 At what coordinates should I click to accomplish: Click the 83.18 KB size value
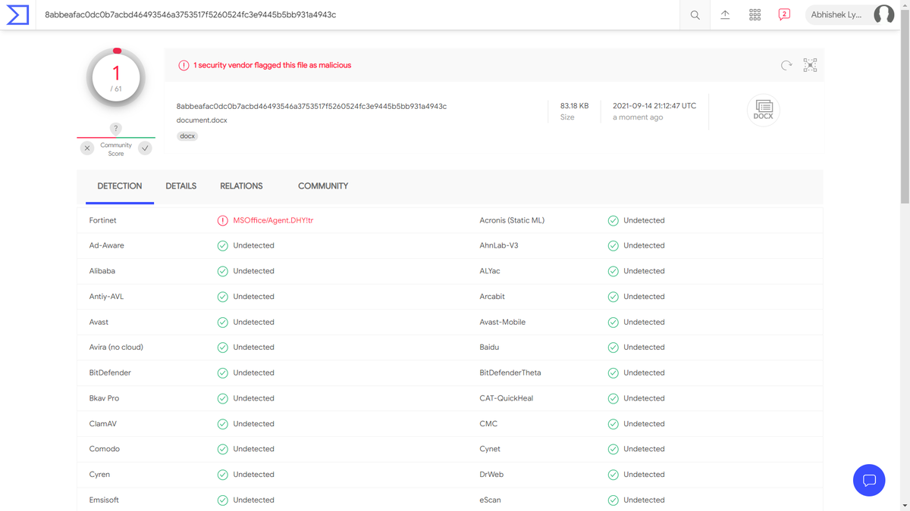coord(574,106)
